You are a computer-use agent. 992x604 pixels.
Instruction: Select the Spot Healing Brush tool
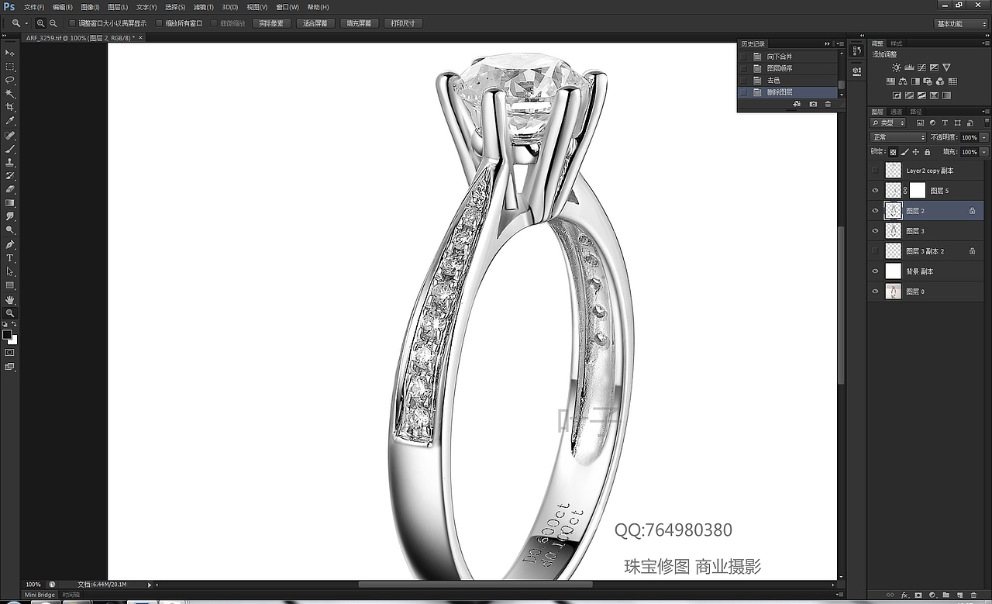(x=10, y=135)
